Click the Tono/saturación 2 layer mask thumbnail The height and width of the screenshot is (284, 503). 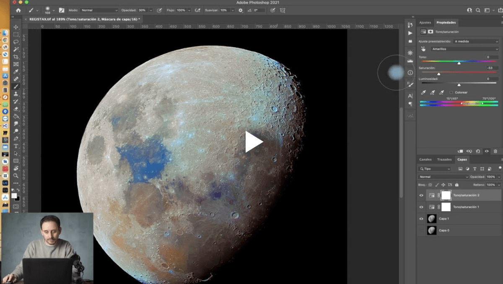[446, 195]
